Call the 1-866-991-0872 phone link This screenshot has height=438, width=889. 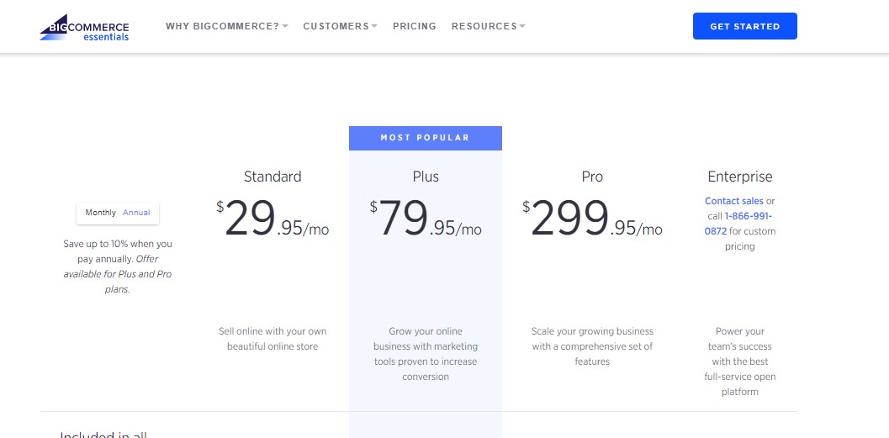point(738,224)
